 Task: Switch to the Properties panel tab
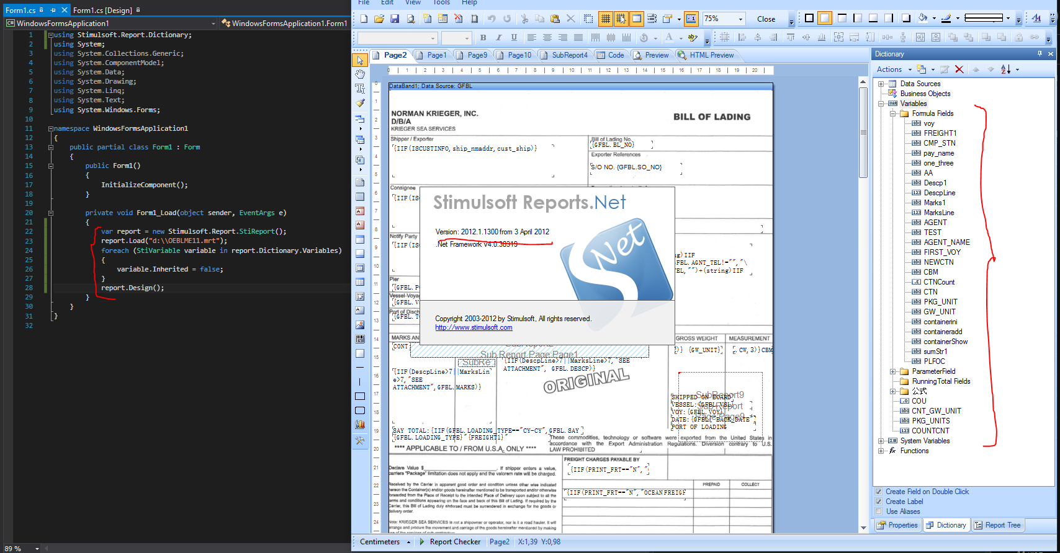897,525
